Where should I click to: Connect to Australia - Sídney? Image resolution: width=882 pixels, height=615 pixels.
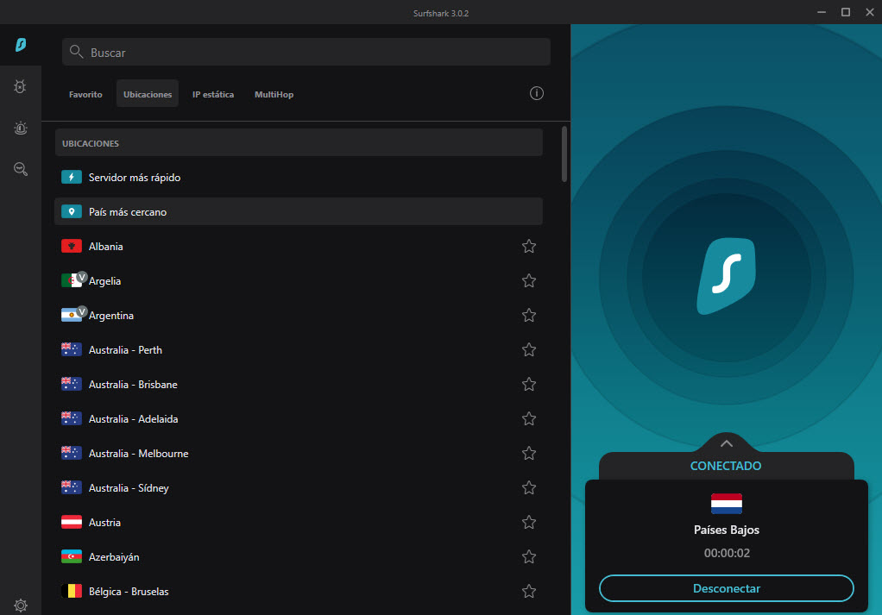(299, 488)
